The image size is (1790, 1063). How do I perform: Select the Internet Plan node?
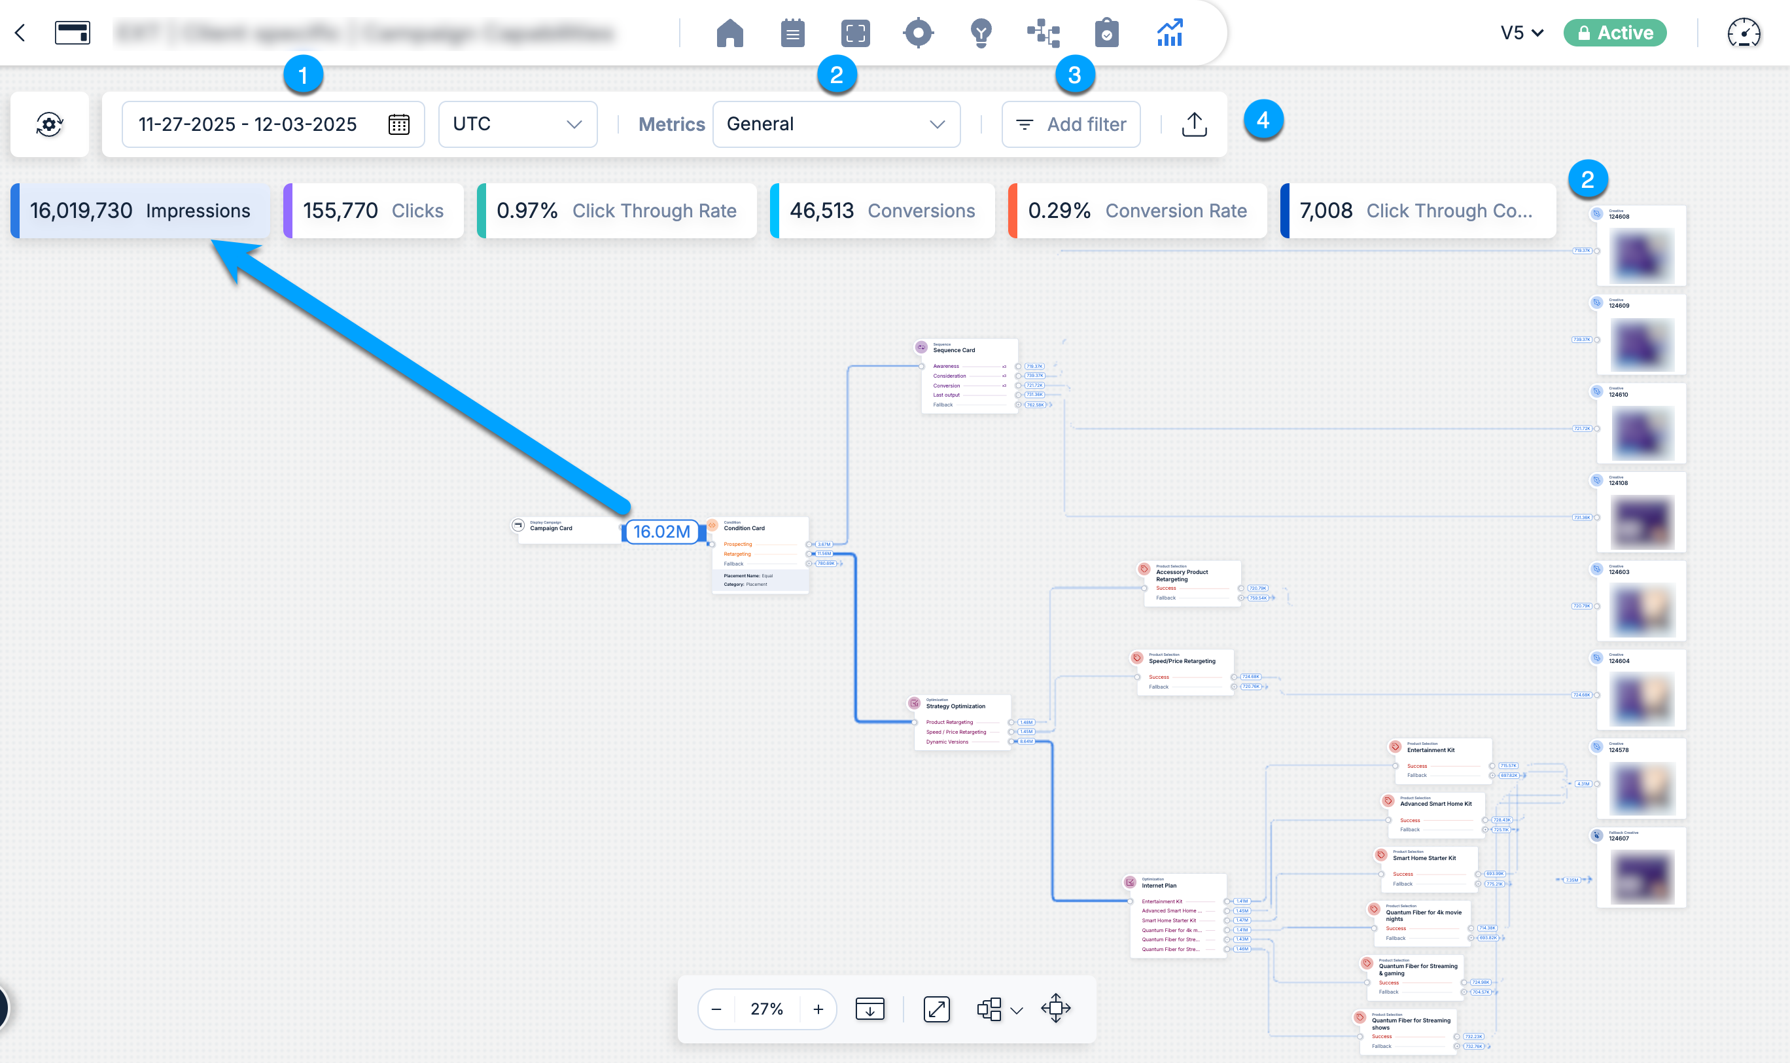1178,916
